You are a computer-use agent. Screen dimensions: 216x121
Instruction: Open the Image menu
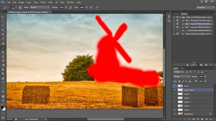[x=21, y=2]
